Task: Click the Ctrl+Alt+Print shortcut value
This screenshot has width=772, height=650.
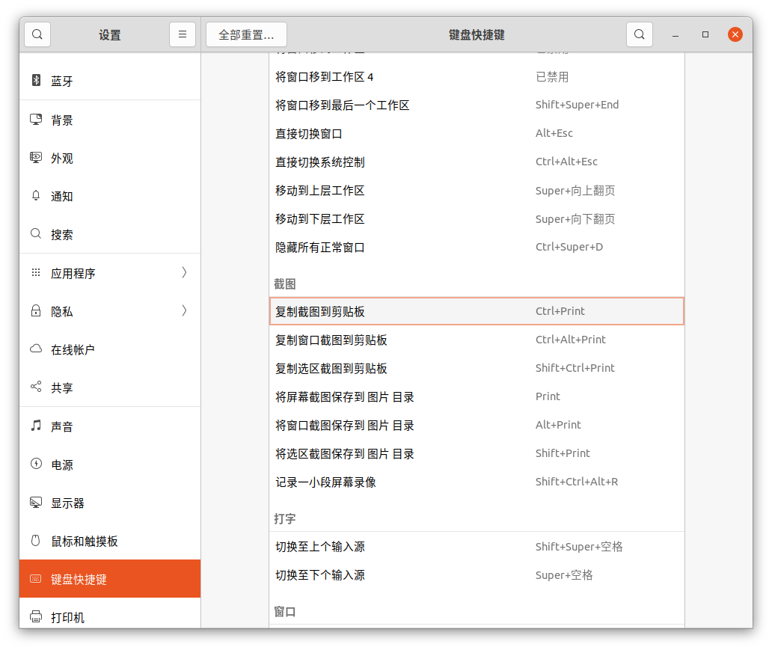Action: pyautogui.click(x=570, y=340)
